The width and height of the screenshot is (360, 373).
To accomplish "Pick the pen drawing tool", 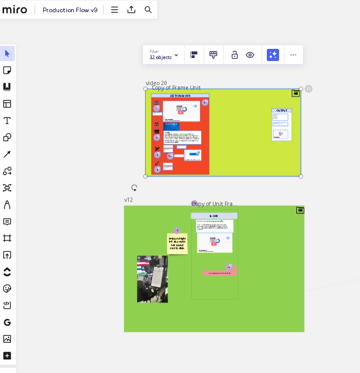I will [x=7, y=205].
